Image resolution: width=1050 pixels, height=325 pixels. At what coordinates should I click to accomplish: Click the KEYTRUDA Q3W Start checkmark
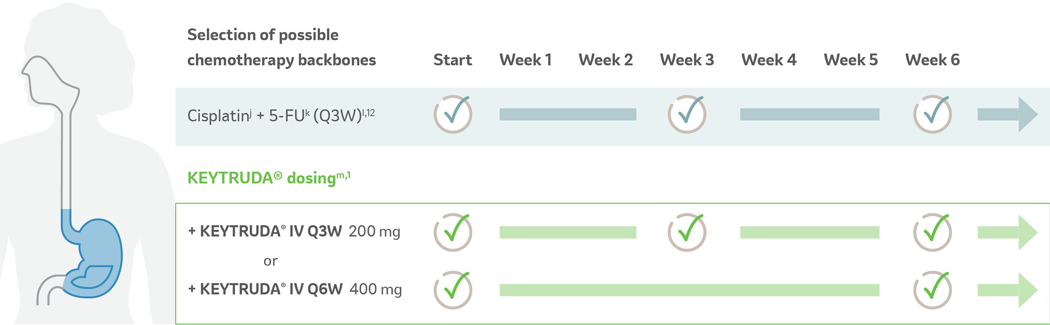[453, 233]
